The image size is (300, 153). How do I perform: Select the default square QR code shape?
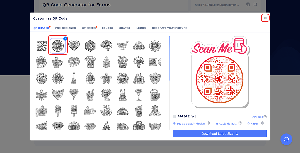point(41,46)
